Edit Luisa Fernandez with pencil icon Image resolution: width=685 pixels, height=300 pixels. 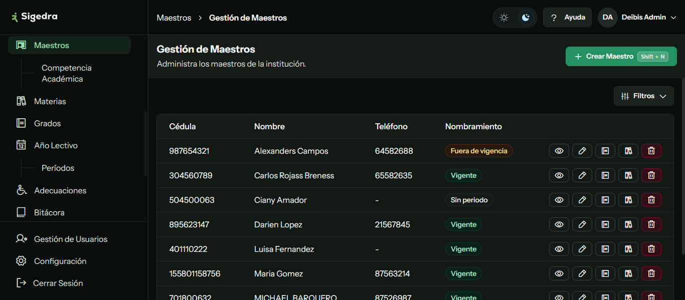(582, 249)
